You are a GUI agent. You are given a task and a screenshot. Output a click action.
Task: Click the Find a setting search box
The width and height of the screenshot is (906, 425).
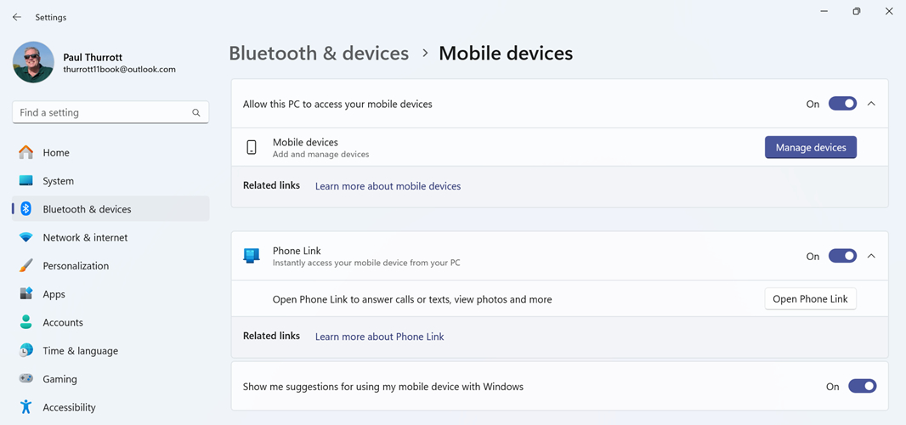coord(102,112)
